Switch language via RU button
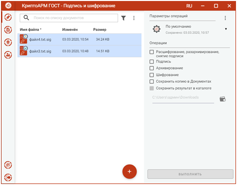237x185 pixels. [x=189, y=6]
